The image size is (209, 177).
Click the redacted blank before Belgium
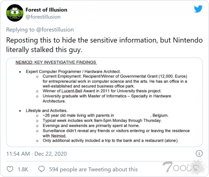[x=132, y=116]
